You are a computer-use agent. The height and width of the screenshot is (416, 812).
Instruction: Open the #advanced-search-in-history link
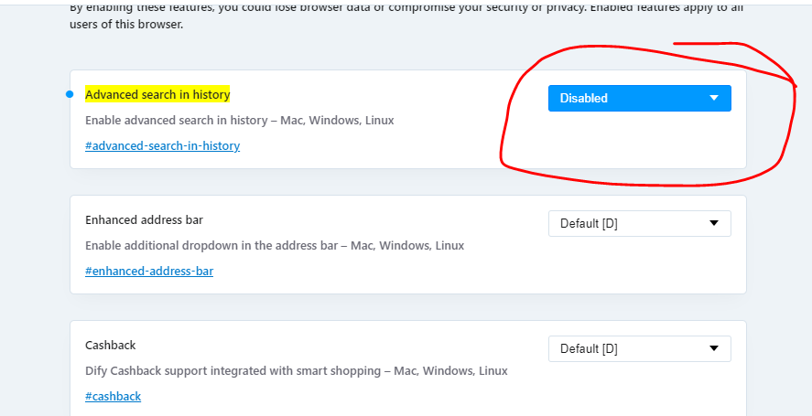pyautogui.click(x=163, y=146)
